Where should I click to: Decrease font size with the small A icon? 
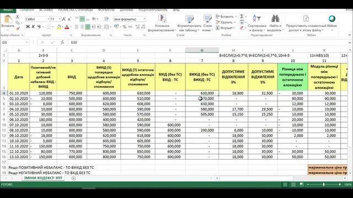(x=69, y=19)
